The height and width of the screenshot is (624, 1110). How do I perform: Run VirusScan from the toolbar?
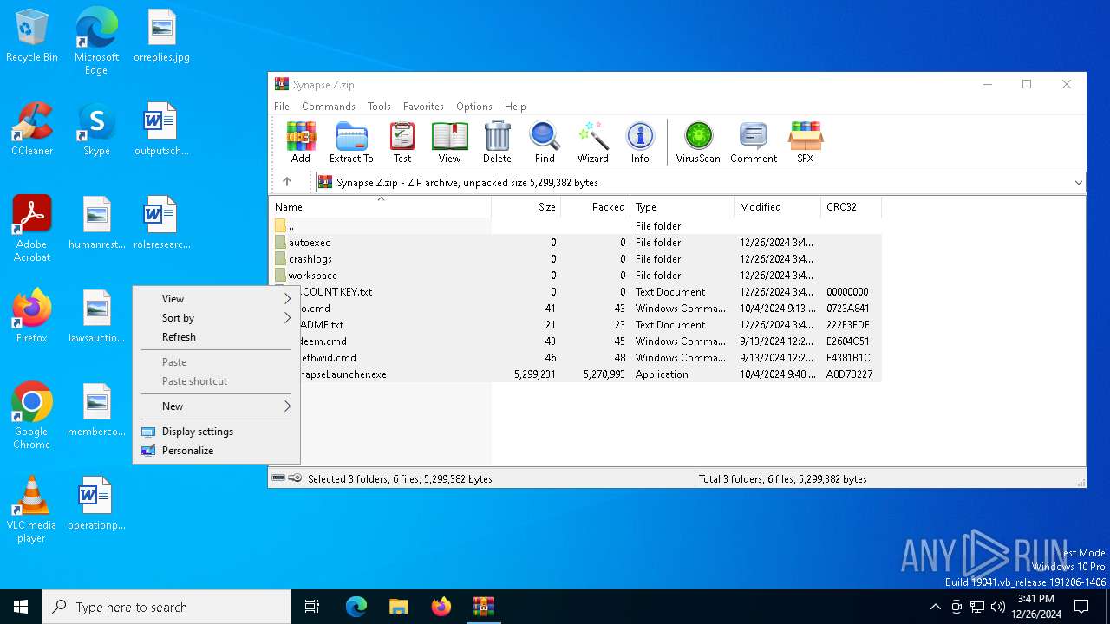coord(698,142)
